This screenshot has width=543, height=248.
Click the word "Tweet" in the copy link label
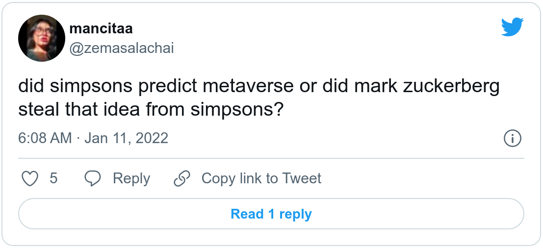pos(302,178)
